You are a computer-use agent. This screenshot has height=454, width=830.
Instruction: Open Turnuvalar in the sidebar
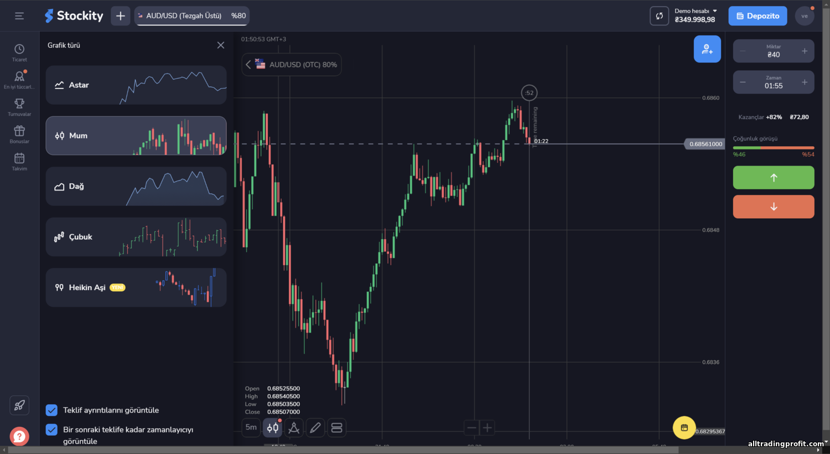click(x=19, y=107)
